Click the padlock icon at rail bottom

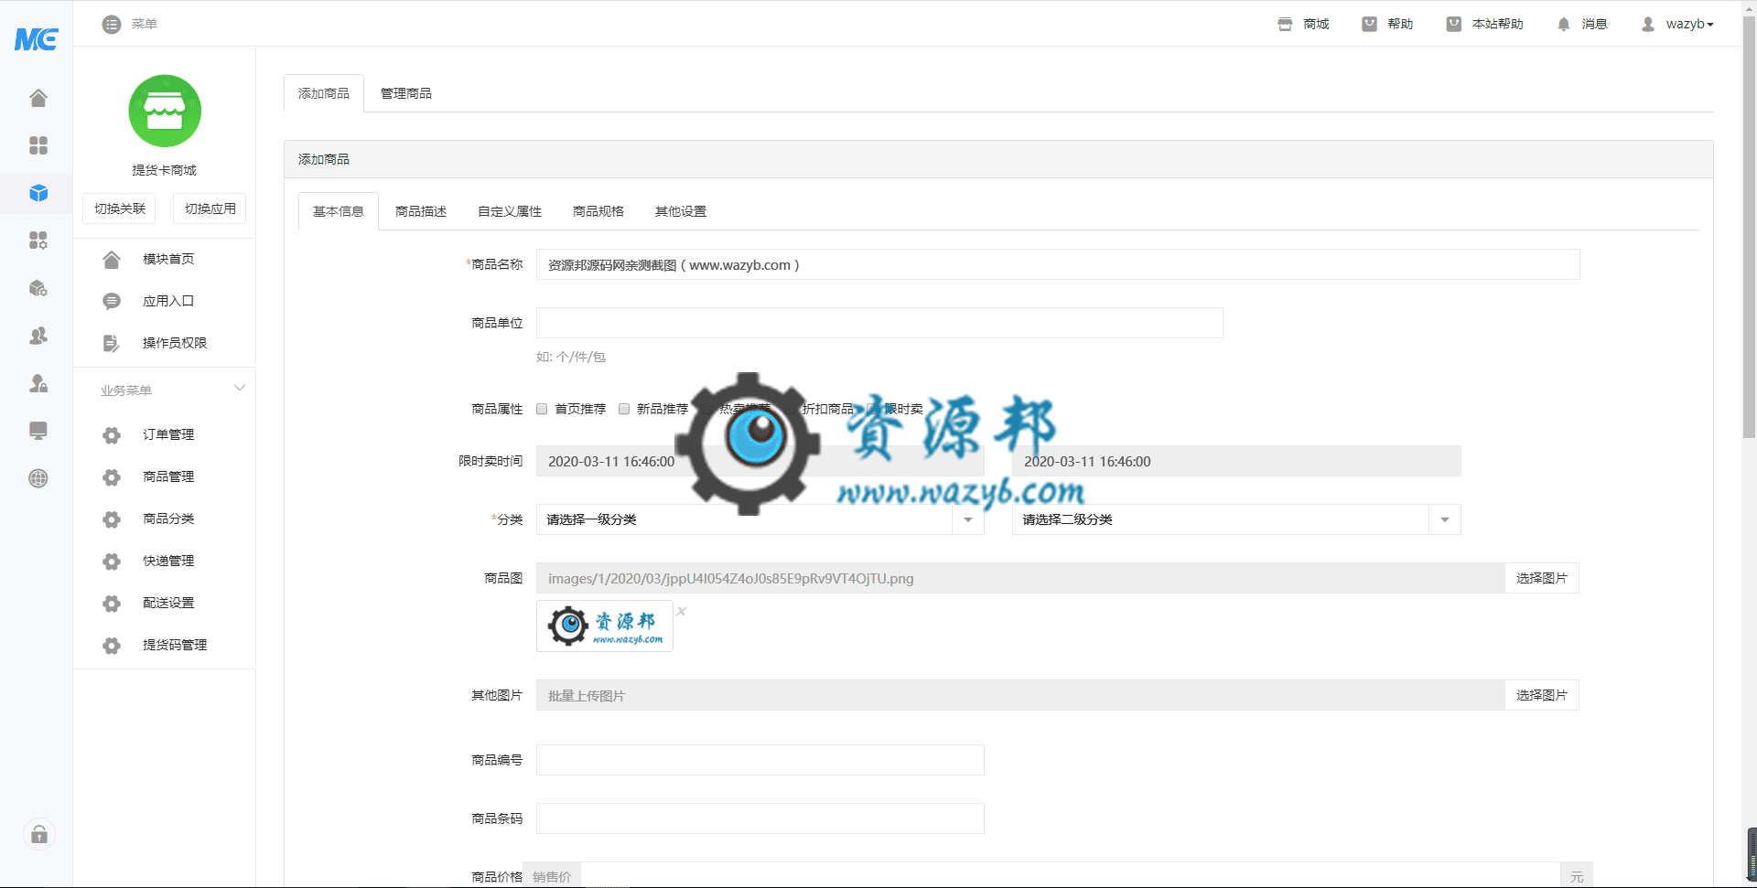coord(39,834)
